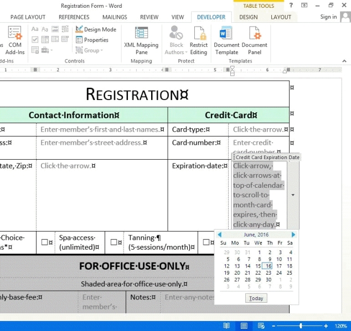Switch to Web Layout view
The image size is (351, 331).
[261, 326]
